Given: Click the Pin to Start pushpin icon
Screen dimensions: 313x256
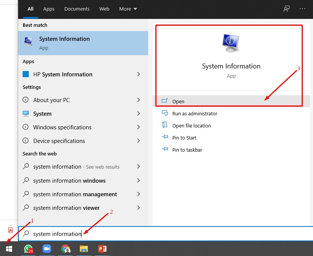Looking at the screenshot, I should pyautogui.click(x=165, y=138).
